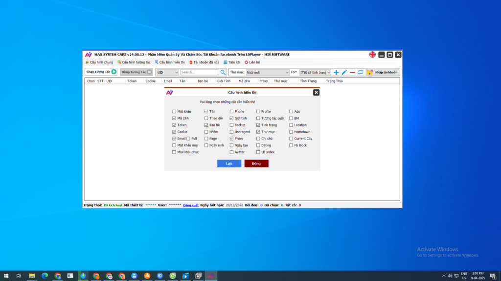The image size is (501, 281).
Task: Open the Cấu hình chung menu
Action: click(99, 62)
